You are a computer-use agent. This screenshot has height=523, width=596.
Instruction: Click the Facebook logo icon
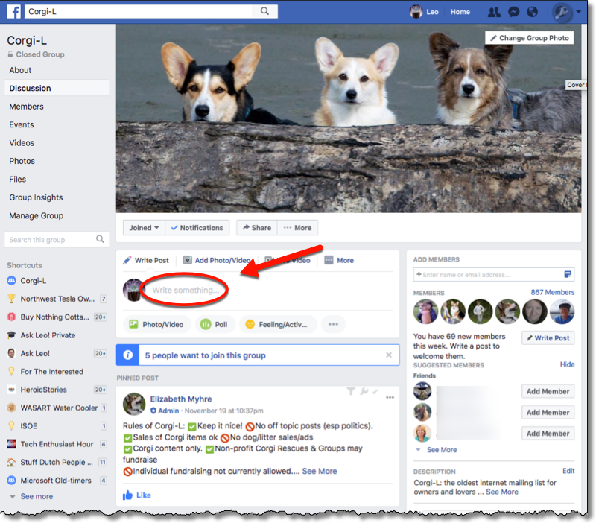[x=14, y=11]
